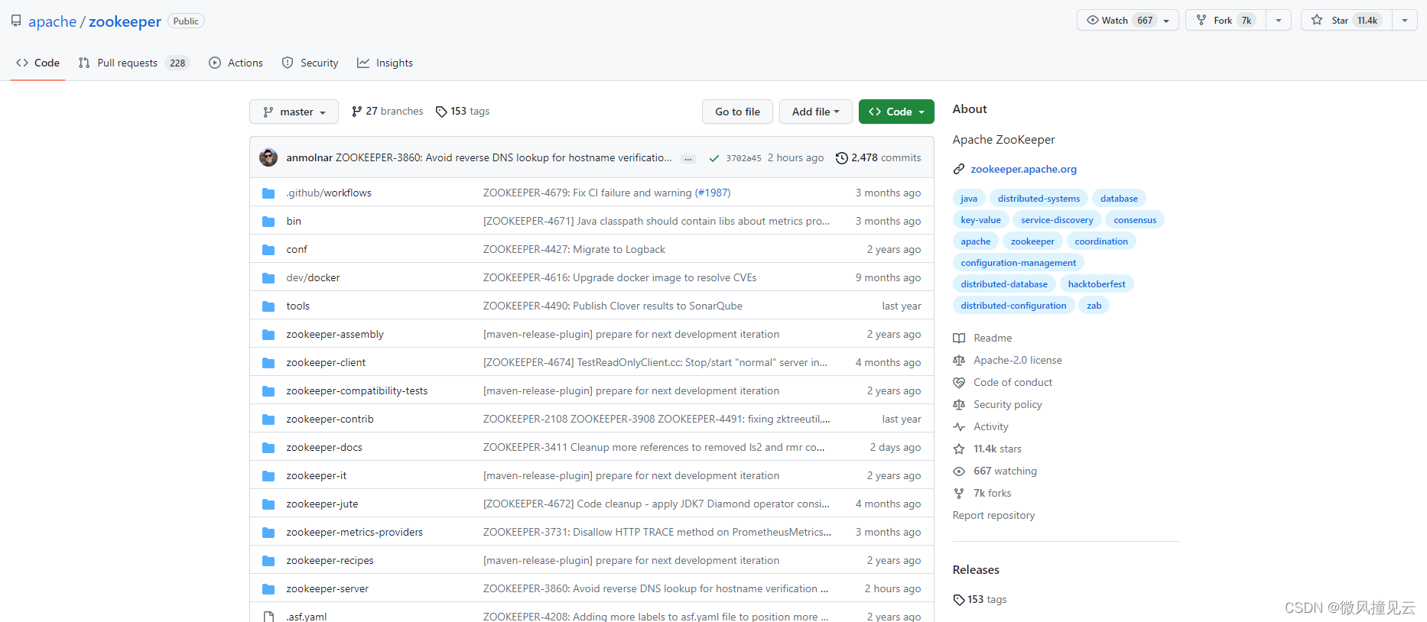Click the zookeeper-client folder icon

268,363
